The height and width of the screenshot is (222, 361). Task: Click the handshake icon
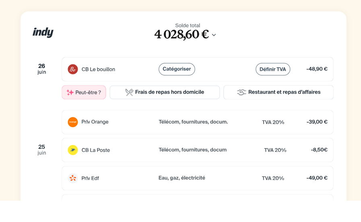coord(241,92)
